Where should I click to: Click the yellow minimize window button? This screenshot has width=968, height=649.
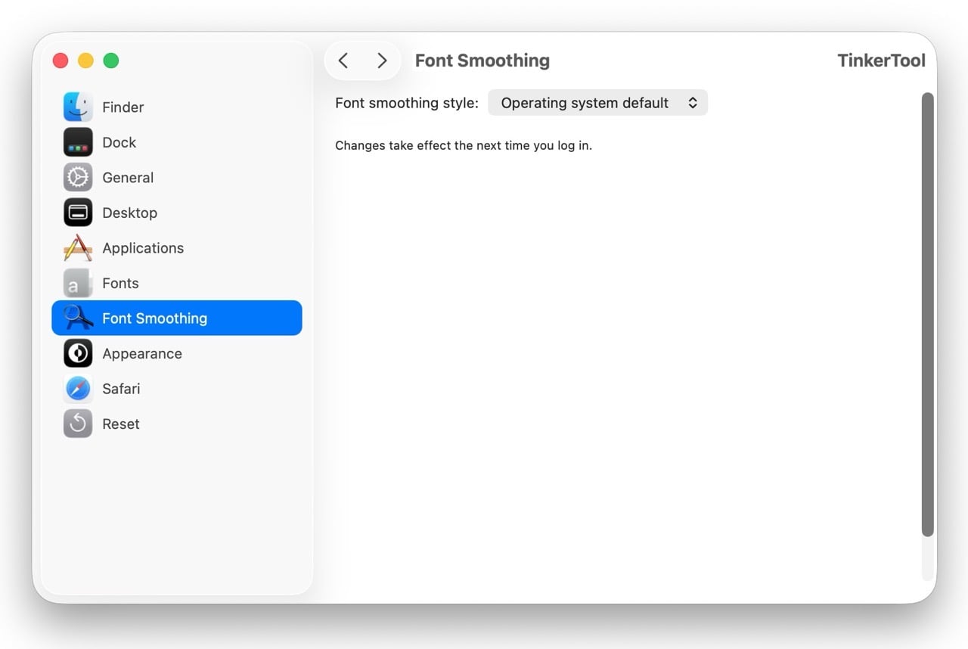point(86,61)
